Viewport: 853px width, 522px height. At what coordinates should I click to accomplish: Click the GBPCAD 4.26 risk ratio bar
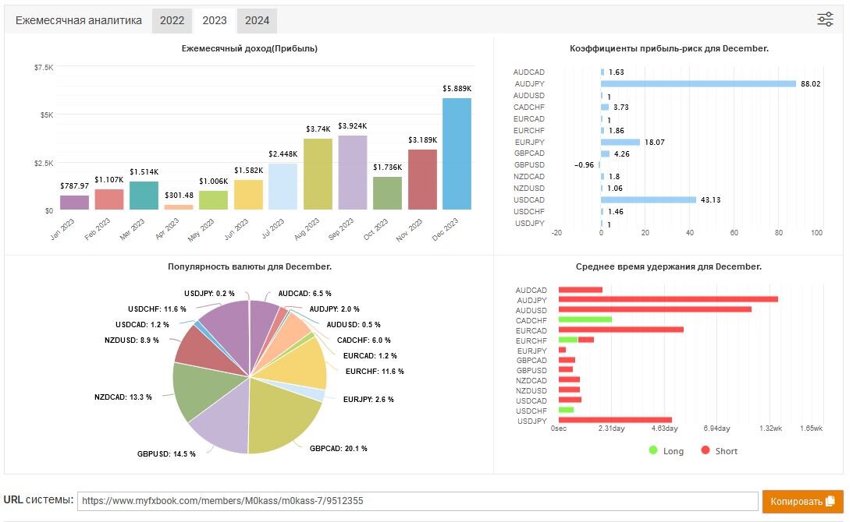click(x=605, y=153)
